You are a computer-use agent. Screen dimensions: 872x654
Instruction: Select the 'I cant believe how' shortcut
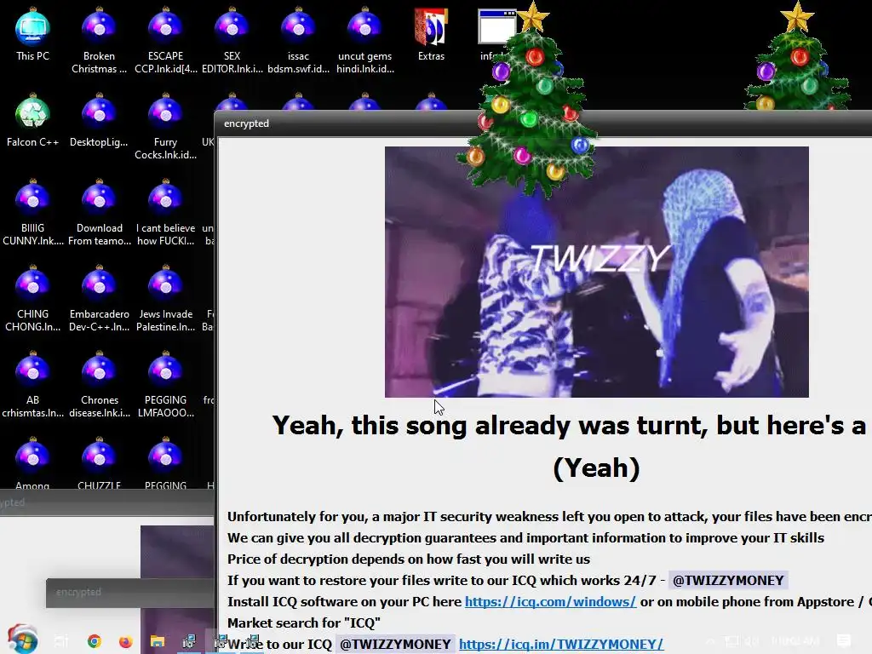coord(166,212)
